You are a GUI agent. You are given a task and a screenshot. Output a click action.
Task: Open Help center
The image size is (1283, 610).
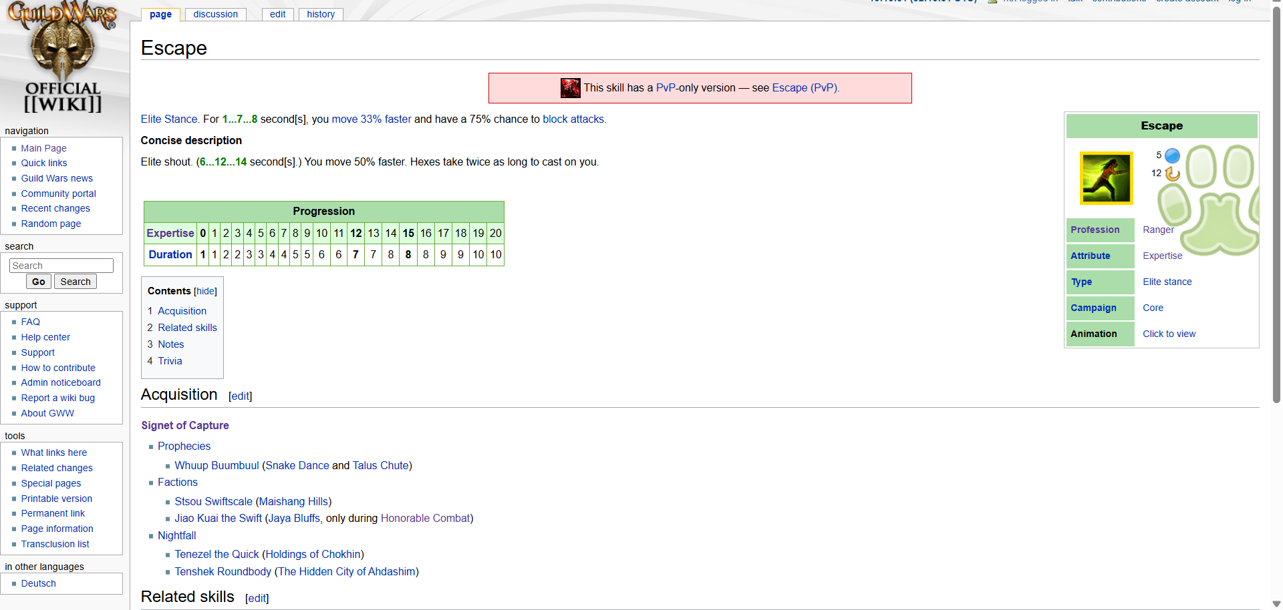[45, 337]
